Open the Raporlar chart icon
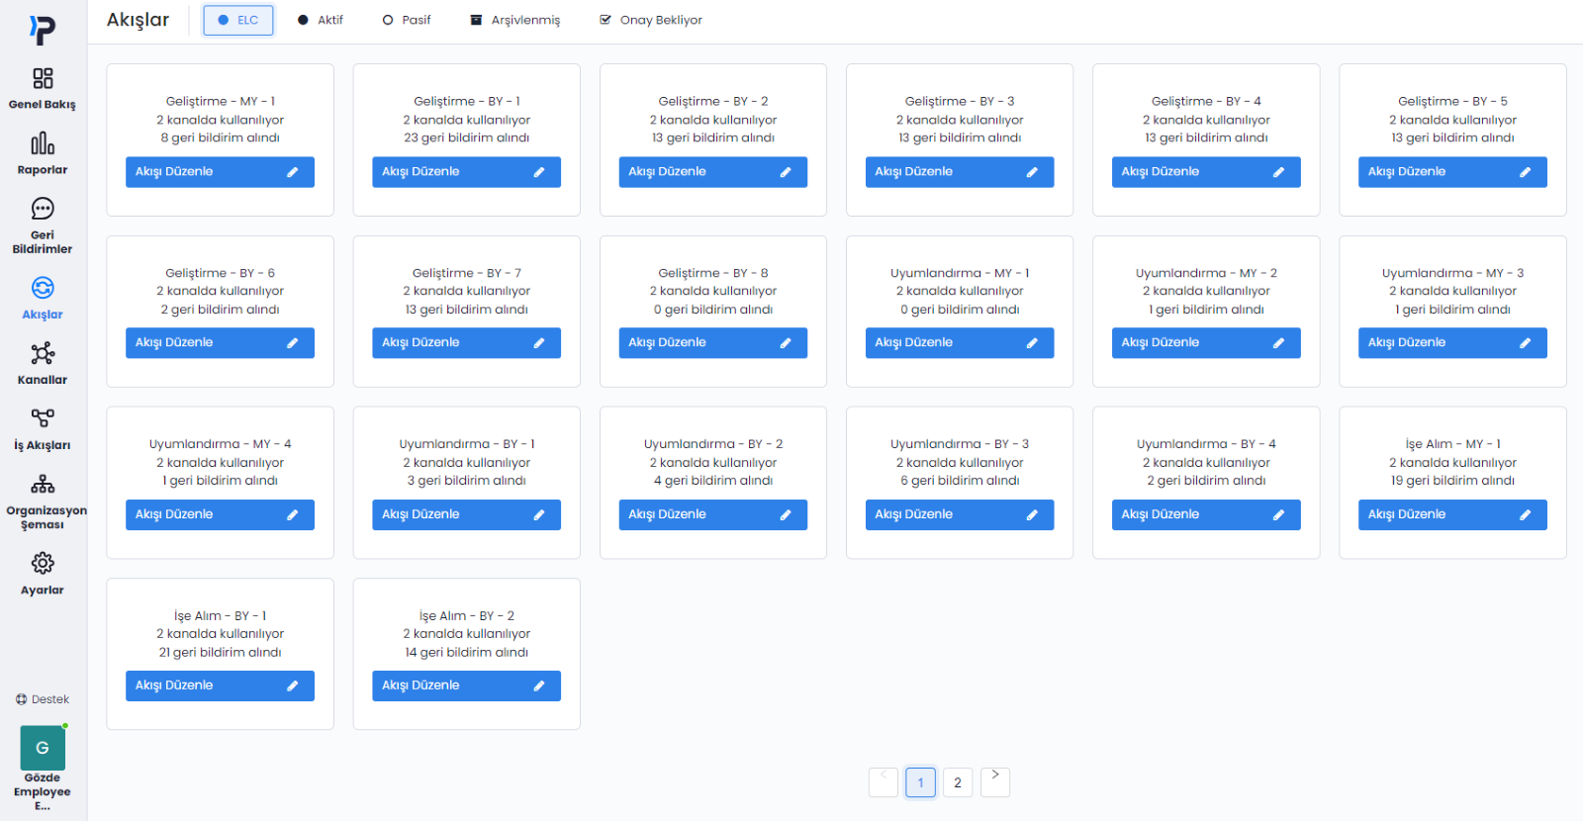The image size is (1583, 821). tap(43, 144)
